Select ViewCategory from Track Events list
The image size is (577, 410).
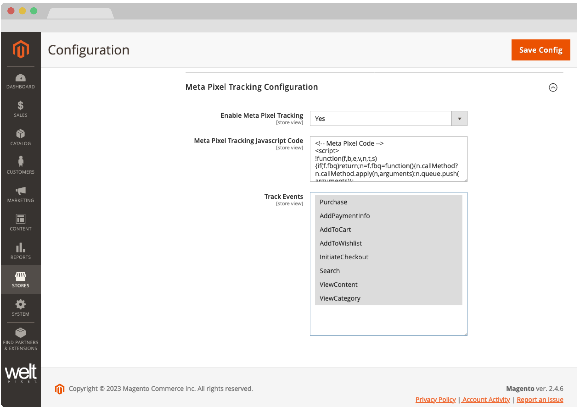coord(340,298)
